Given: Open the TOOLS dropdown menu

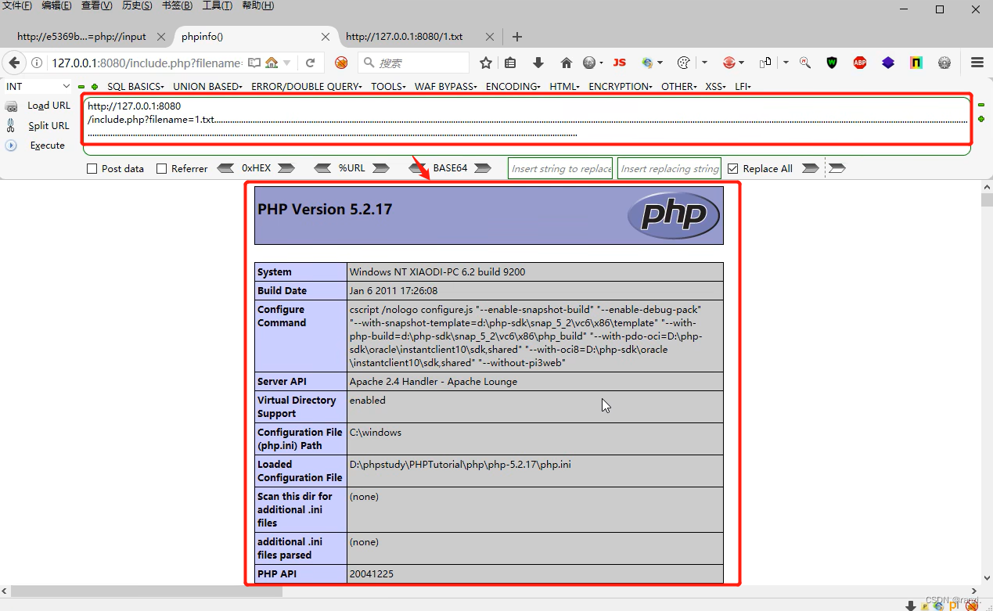Looking at the screenshot, I should (x=388, y=86).
